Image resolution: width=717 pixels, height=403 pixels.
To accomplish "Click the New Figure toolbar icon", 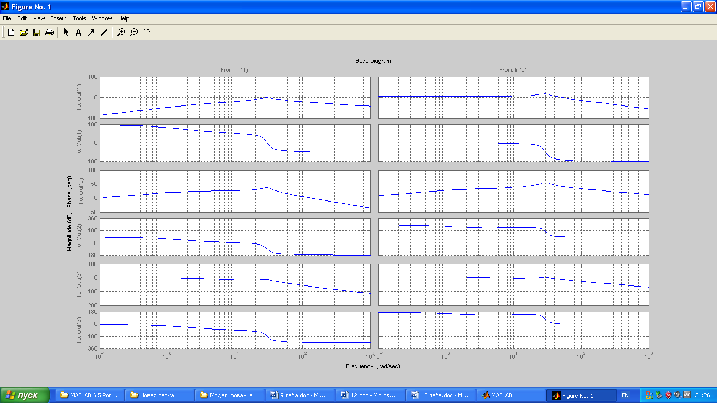I will (x=11, y=33).
